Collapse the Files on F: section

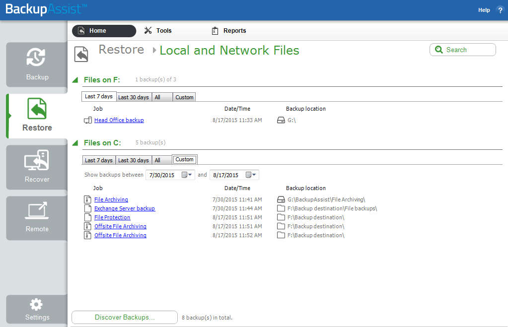[75, 80]
